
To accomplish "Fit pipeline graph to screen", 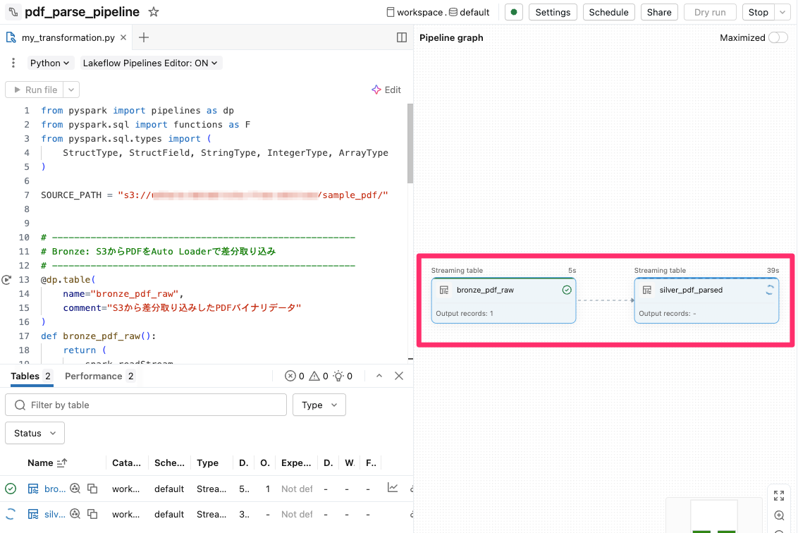I will [x=779, y=496].
